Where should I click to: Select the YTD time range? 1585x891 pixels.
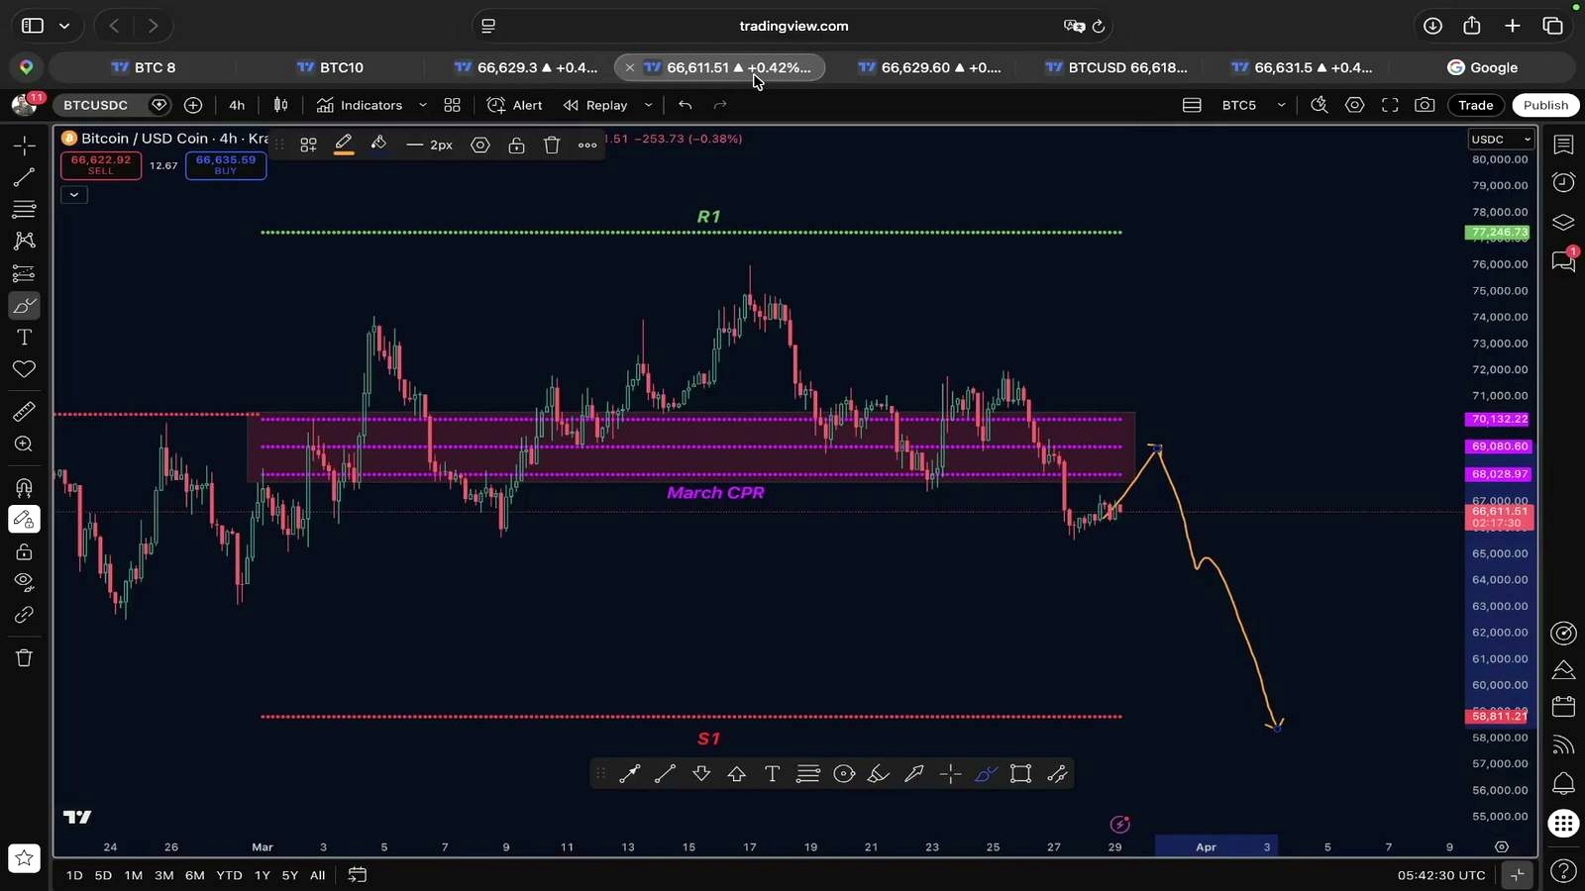pos(229,875)
